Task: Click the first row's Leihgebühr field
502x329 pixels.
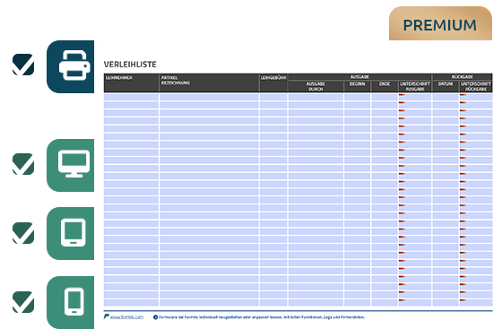Action: [273, 97]
